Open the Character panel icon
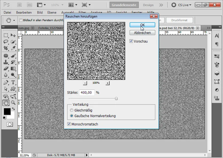 tap(217, 36)
